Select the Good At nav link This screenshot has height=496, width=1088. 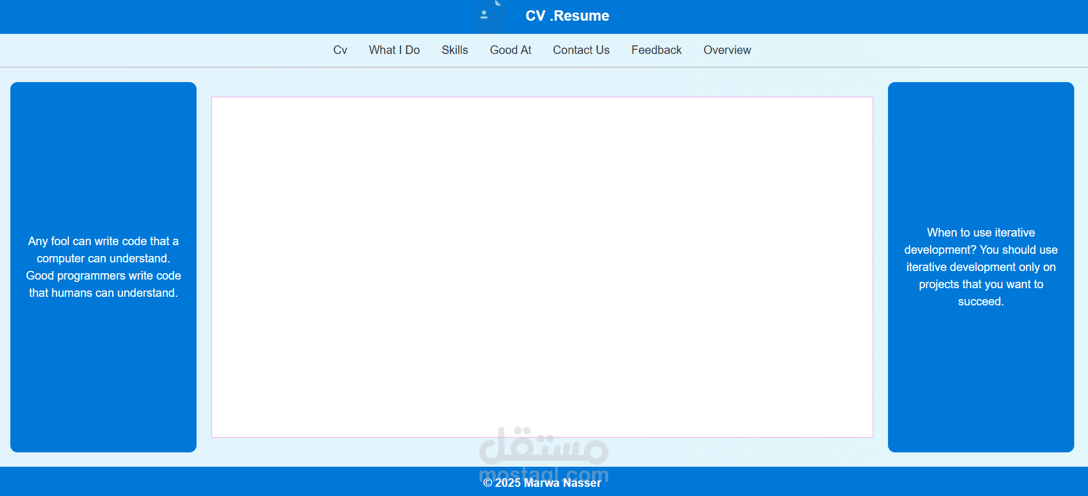pos(510,50)
